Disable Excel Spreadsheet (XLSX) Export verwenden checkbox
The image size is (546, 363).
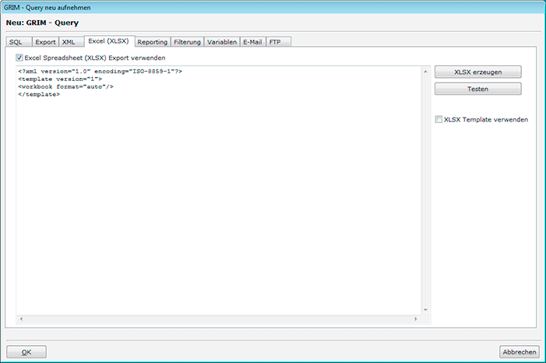[19, 58]
